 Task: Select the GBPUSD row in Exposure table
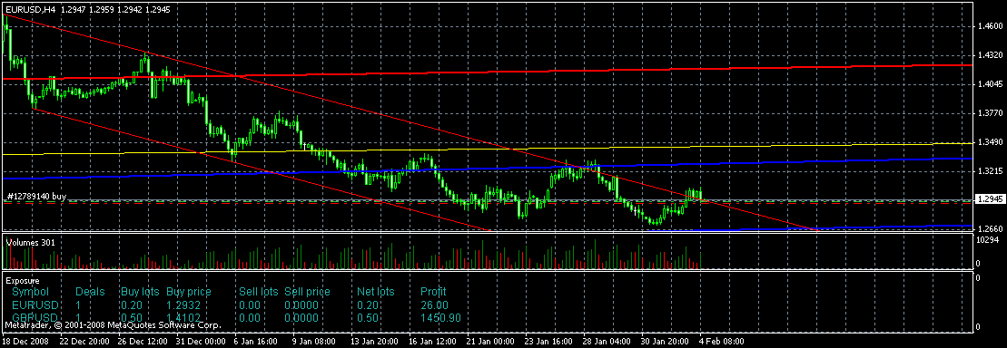(x=236, y=318)
